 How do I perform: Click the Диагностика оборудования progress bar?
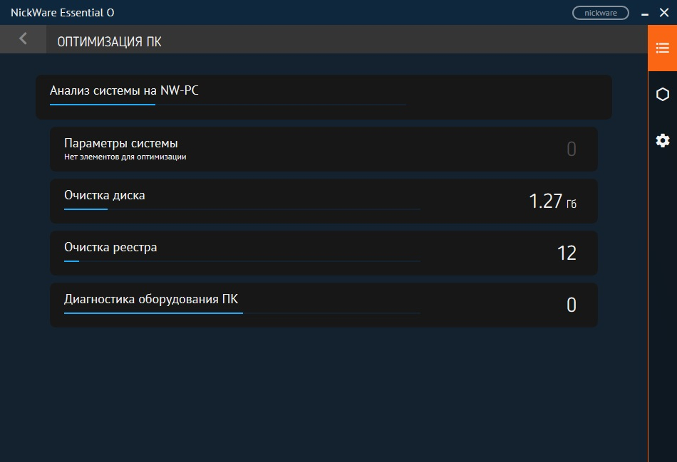pyautogui.click(x=242, y=313)
